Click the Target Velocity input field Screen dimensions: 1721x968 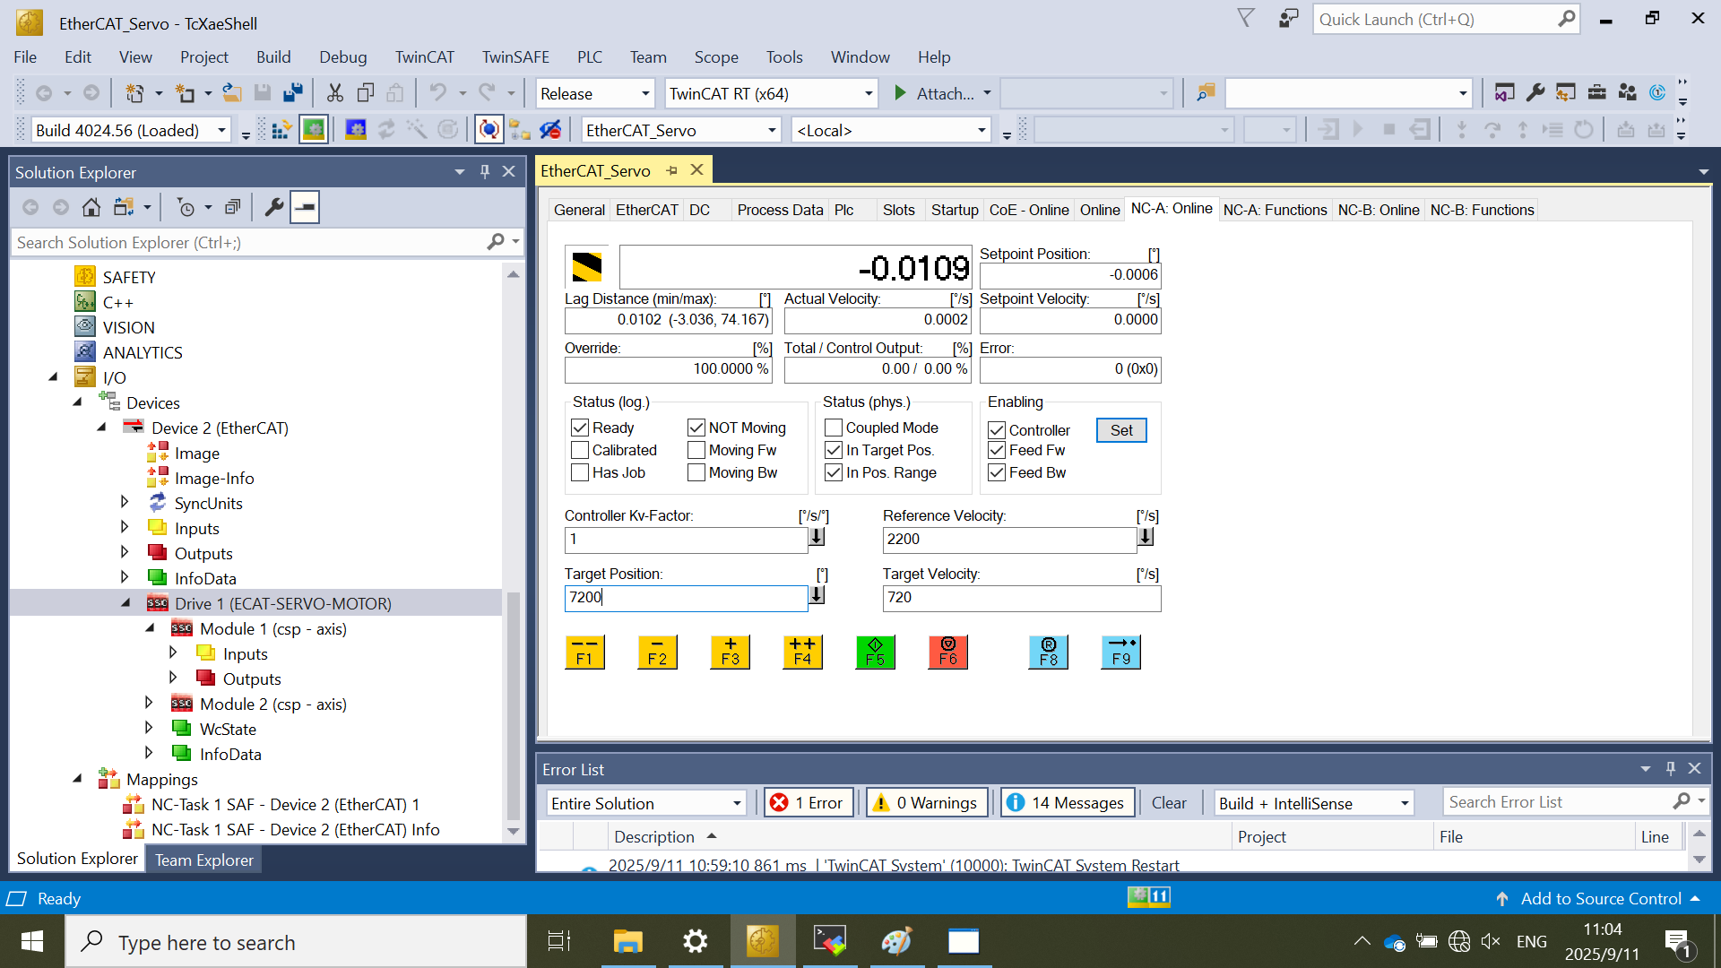pyautogui.click(x=1020, y=598)
